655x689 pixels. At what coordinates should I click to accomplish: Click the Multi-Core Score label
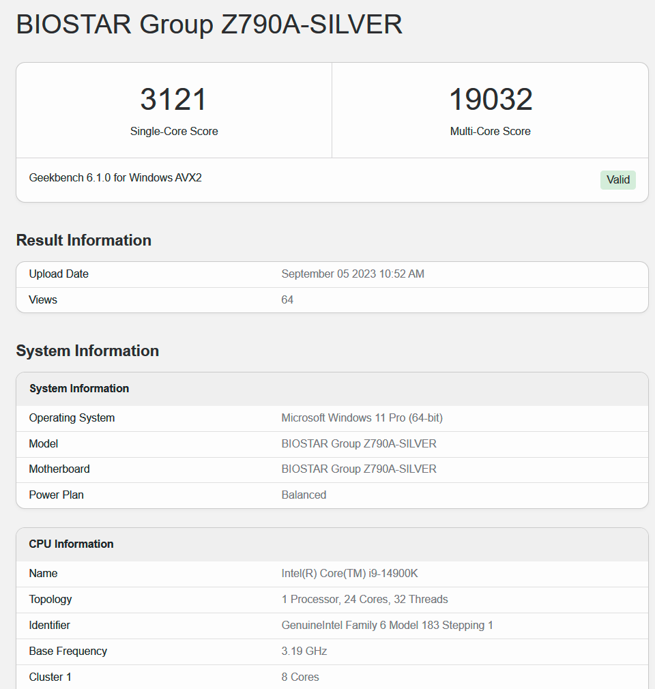point(490,132)
